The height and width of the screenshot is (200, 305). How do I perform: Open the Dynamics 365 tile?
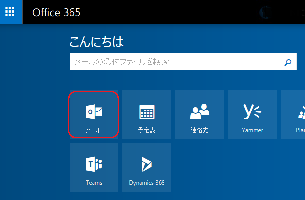click(147, 167)
